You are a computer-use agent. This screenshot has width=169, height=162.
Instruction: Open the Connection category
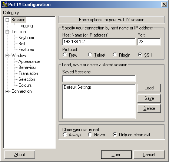(21, 91)
